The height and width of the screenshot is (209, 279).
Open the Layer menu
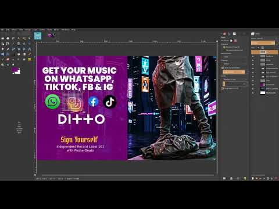(x=35, y=30)
